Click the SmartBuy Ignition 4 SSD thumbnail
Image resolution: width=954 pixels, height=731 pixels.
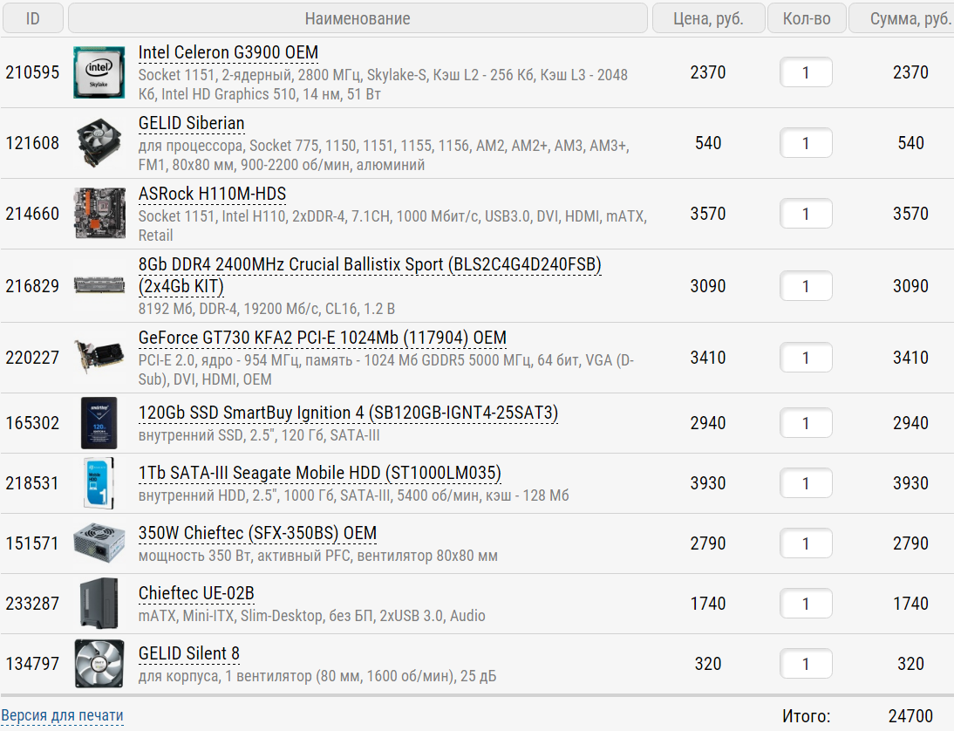[x=99, y=423]
